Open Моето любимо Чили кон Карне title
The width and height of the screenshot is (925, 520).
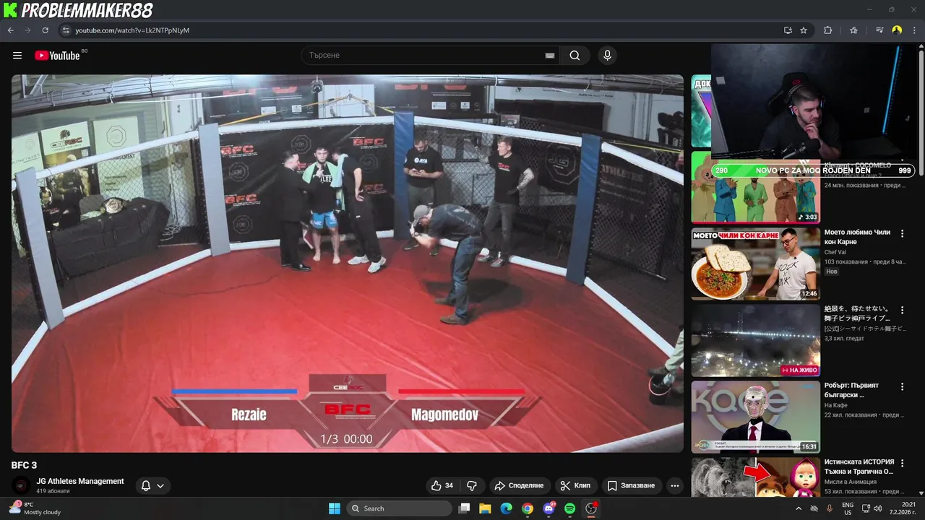(857, 237)
